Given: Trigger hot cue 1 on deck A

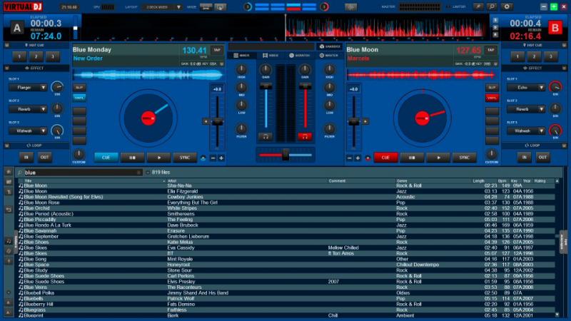Looking at the screenshot, I should click(x=20, y=56).
